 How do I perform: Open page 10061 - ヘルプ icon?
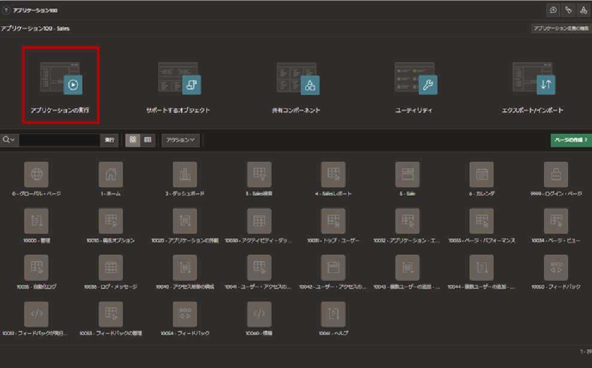(x=333, y=314)
